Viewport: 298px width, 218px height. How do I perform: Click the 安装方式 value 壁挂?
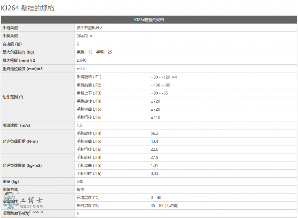[x=79, y=190]
